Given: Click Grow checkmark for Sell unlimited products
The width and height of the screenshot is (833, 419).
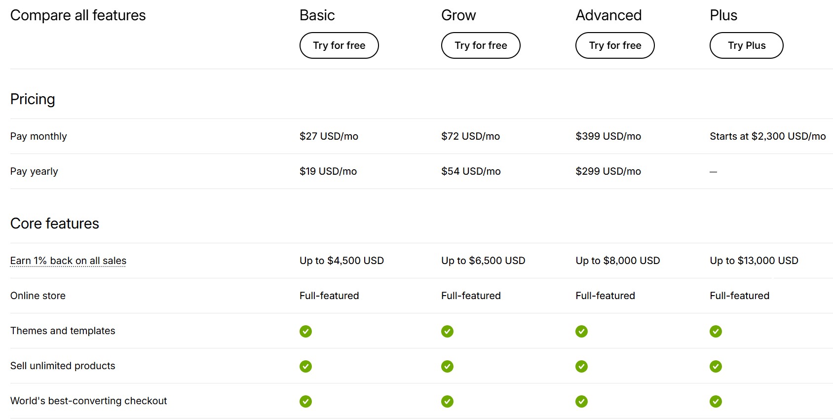Looking at the screenshot, I should click(x=447, y=366).
